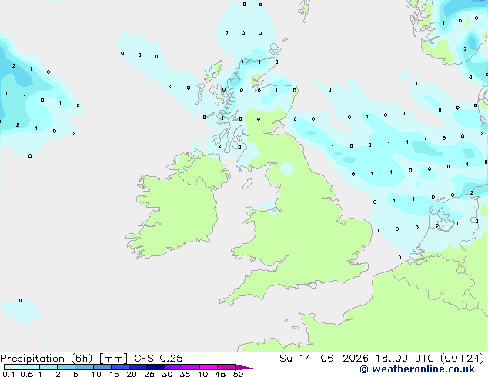Select the 2–5 mm legend color box
Image resolution: width=488 pixels, height=377 pixels.
click(66, 367)
